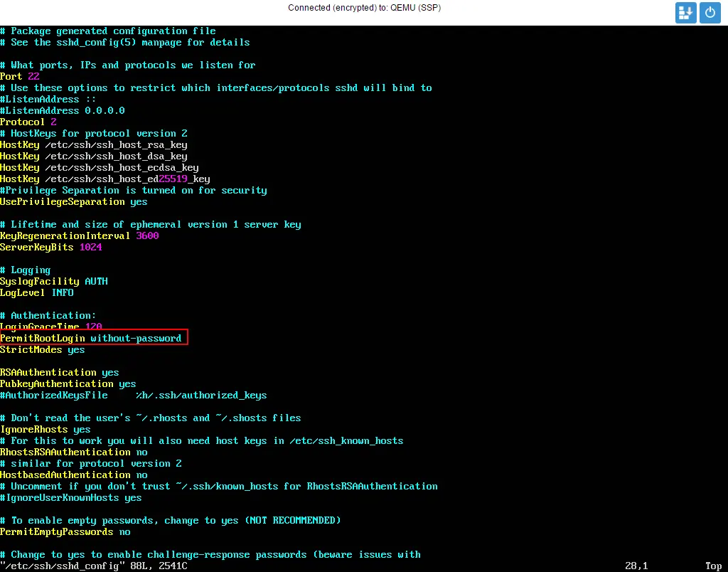
Task: Click the '# Use these options to restrict' comment
Action: click(216, 88)
